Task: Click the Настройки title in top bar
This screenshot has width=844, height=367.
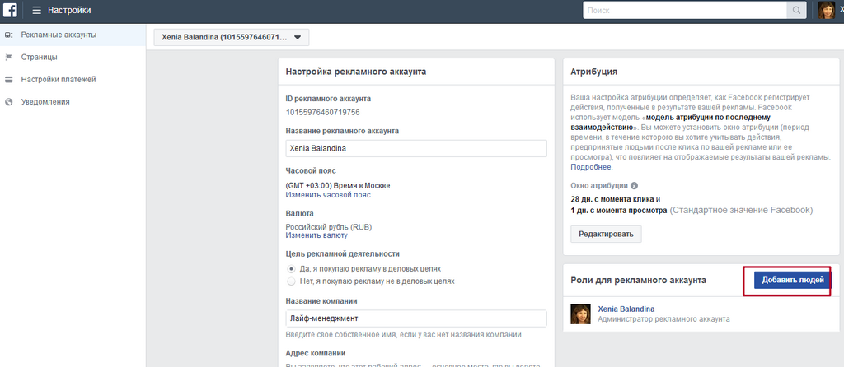Action: (x=69, y=10)
